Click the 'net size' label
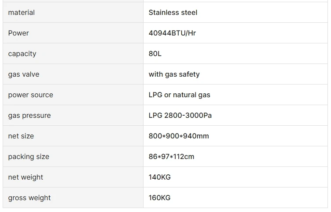Viewport: 331px width, 212px height. pos(21,136)
